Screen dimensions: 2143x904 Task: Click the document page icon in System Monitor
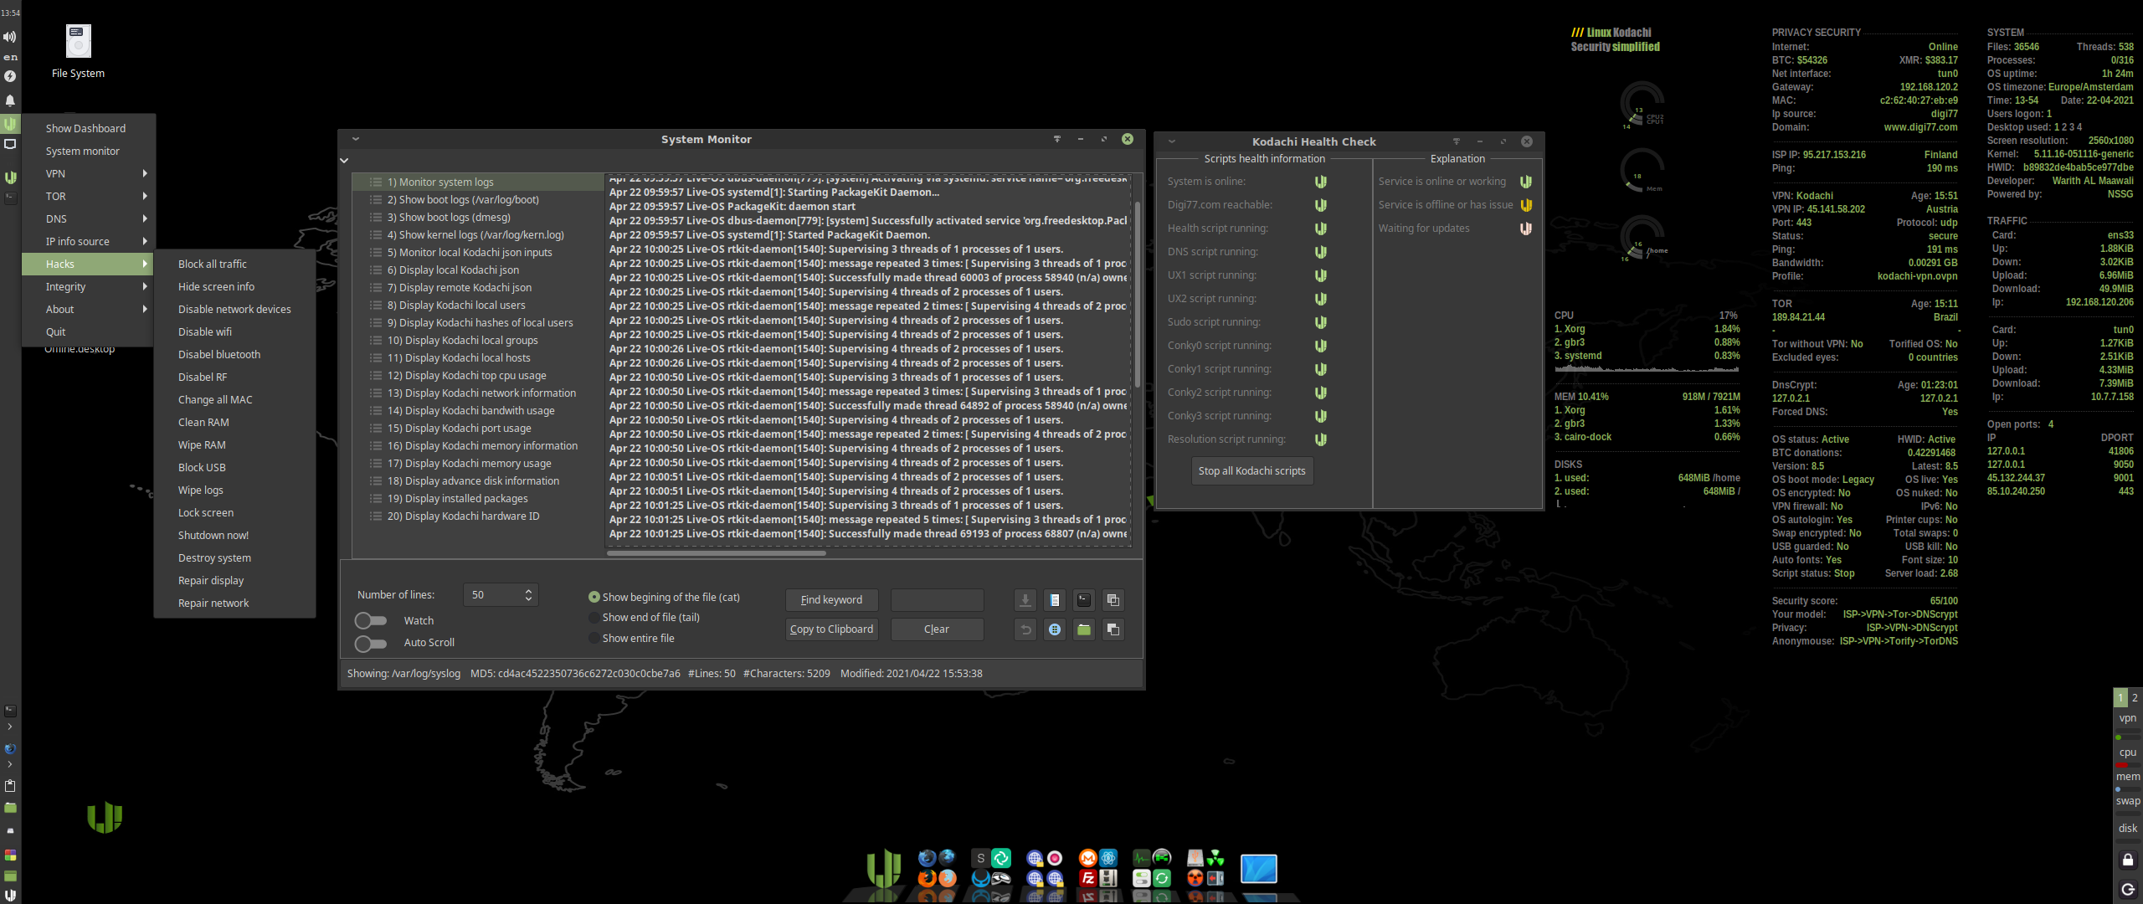[x=1055, y=600]
